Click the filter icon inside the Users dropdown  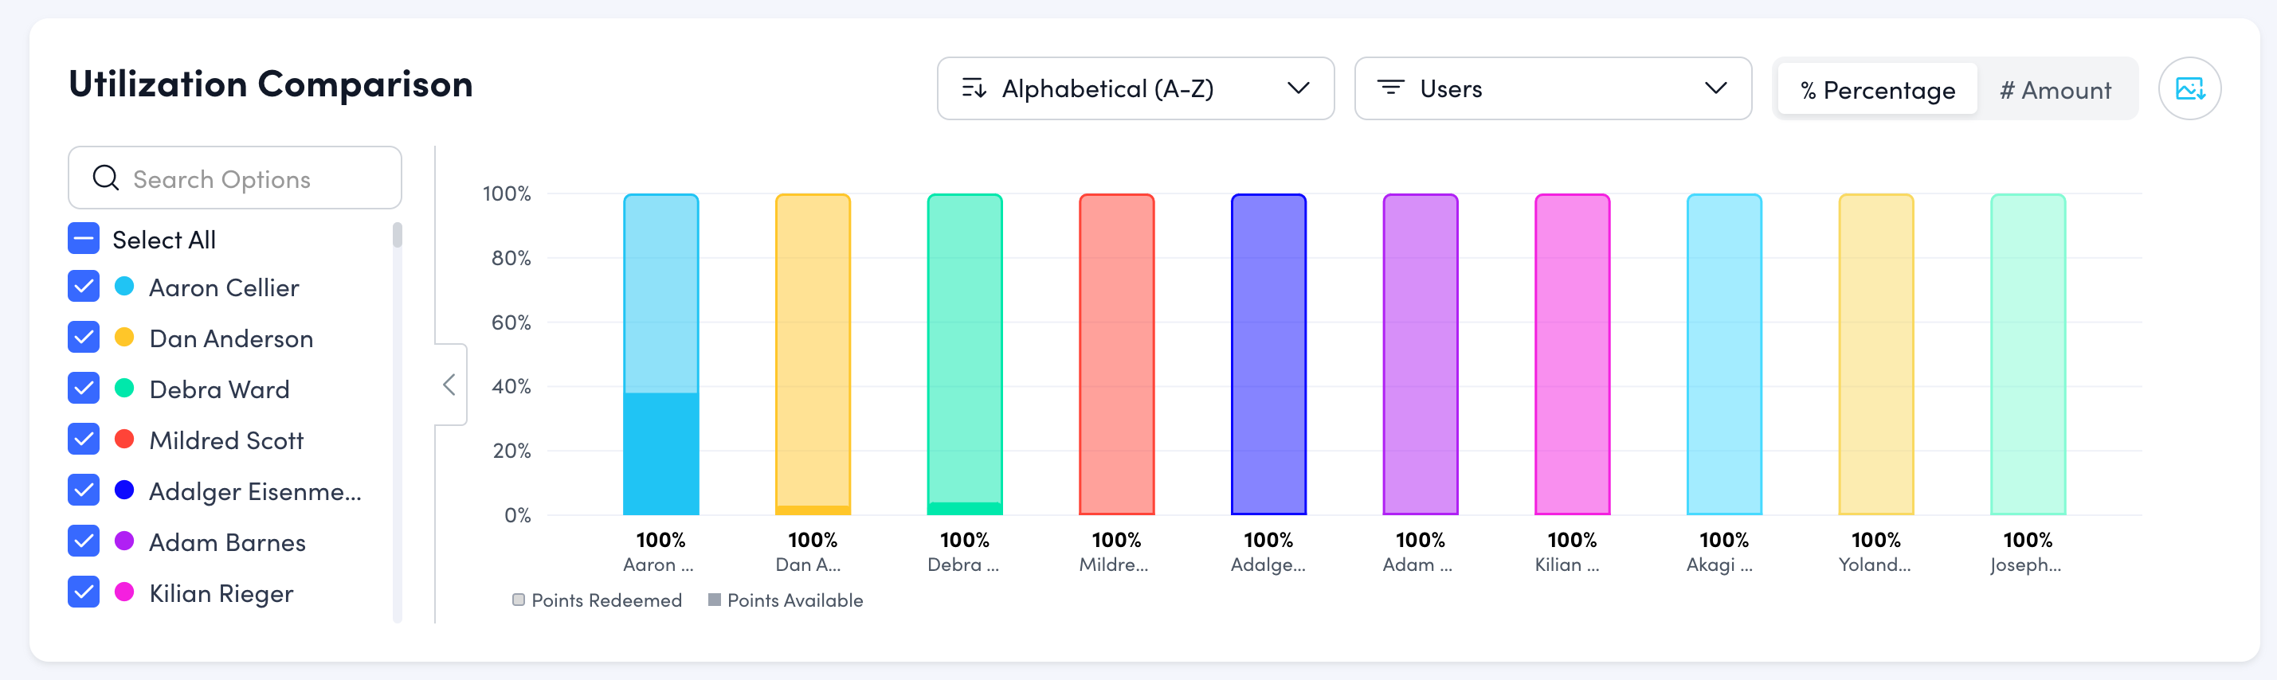point(1389,88)
